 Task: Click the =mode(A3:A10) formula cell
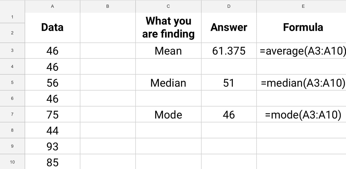[301, 114]
